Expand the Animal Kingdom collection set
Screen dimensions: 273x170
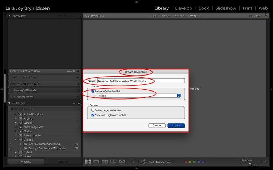15,114
